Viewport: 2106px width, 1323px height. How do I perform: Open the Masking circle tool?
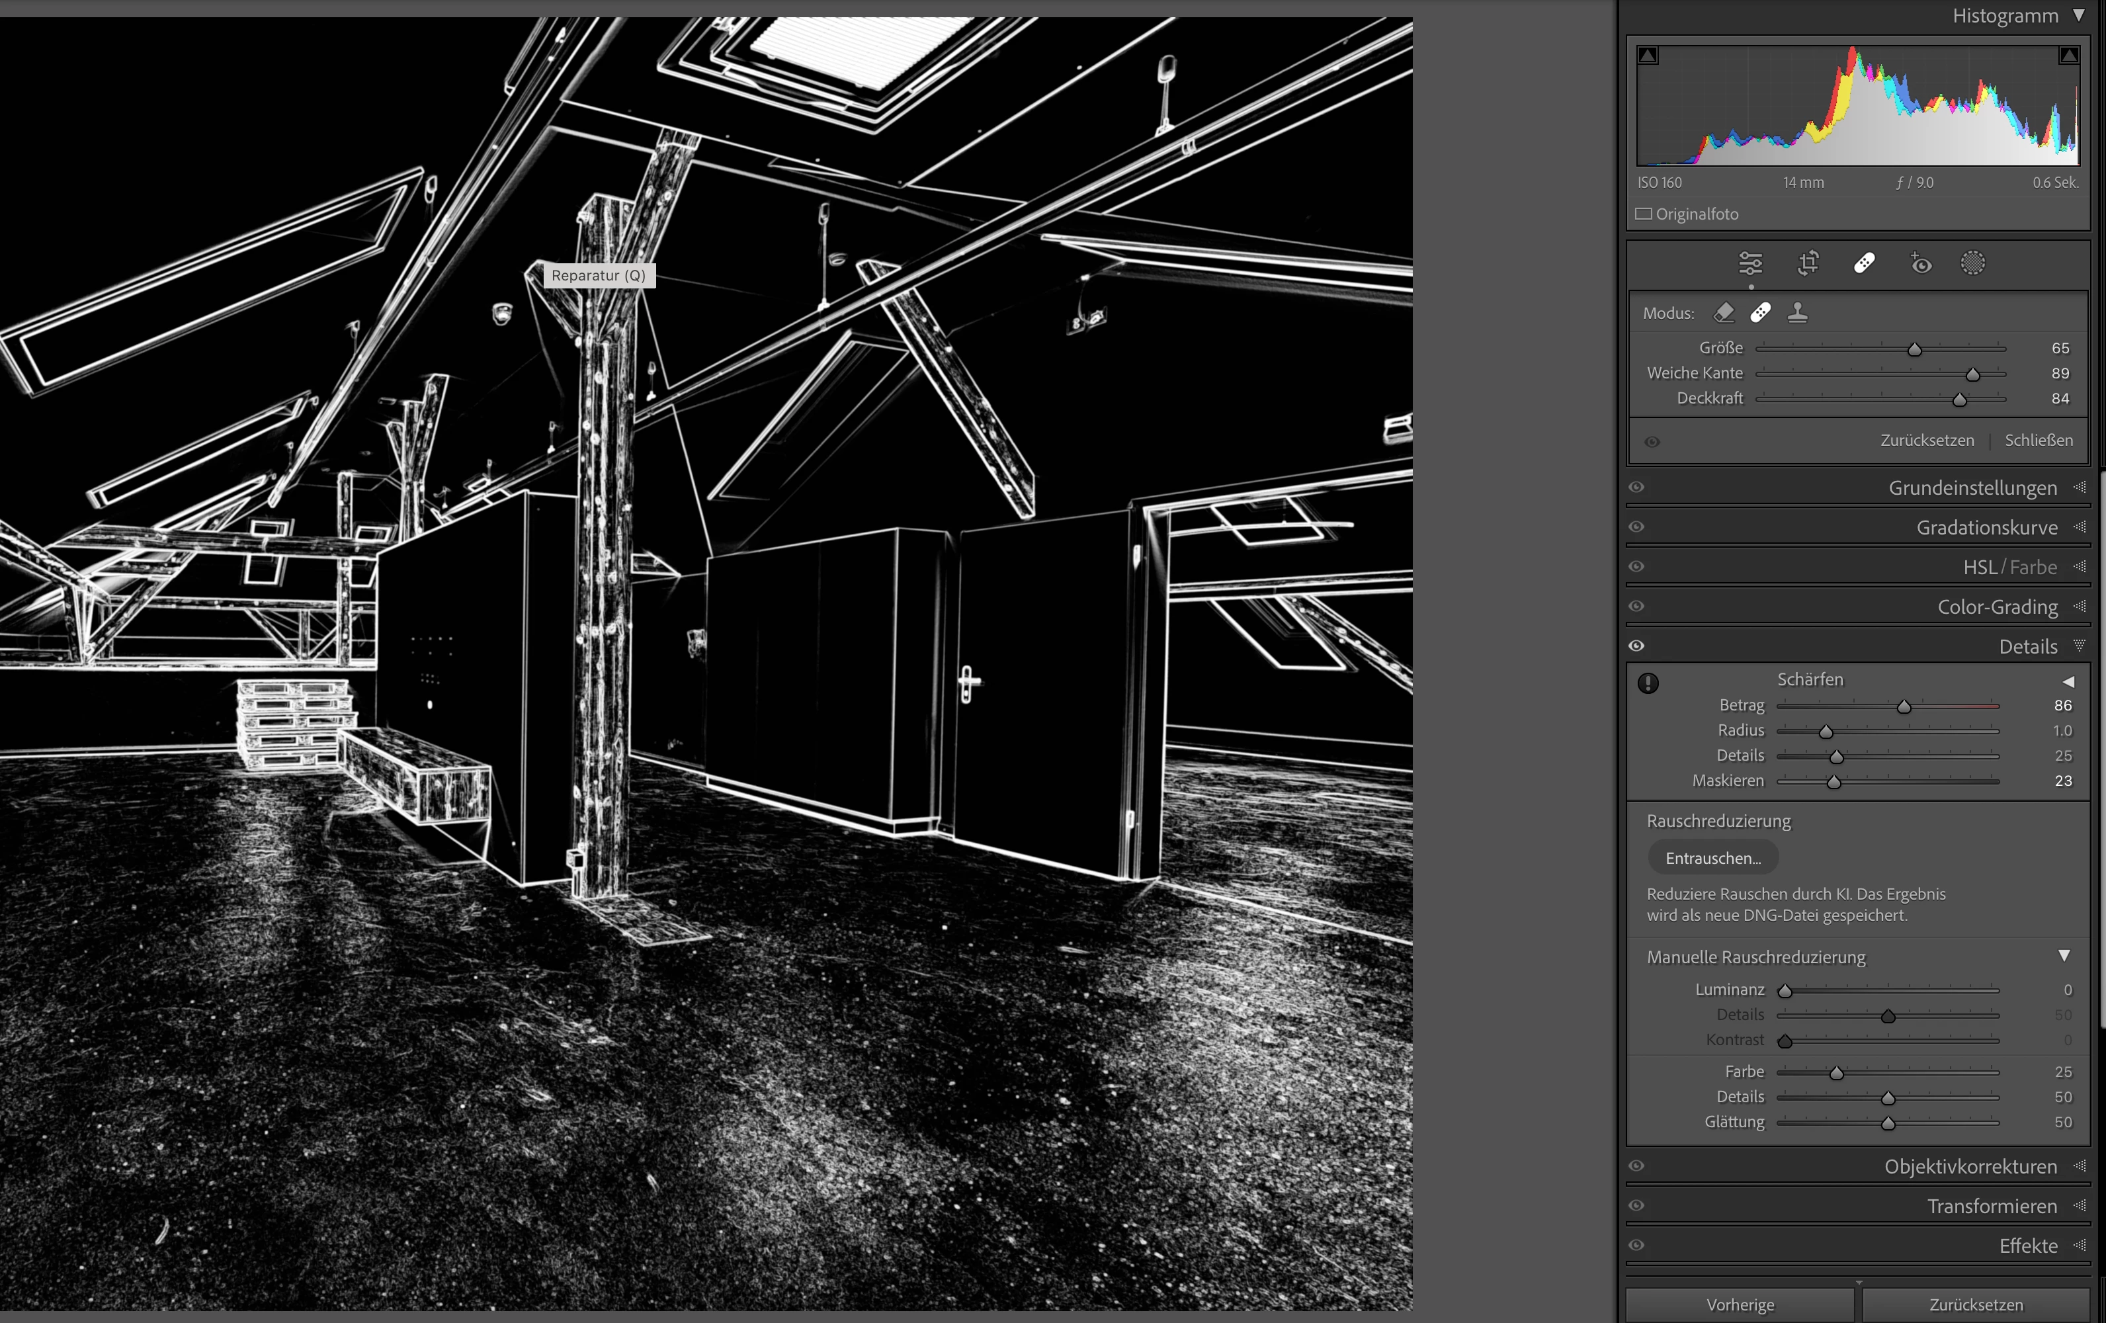click(x=1972, y=263)
